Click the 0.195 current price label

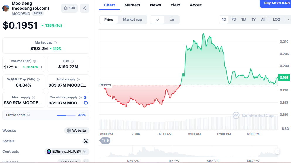point(284,78)
